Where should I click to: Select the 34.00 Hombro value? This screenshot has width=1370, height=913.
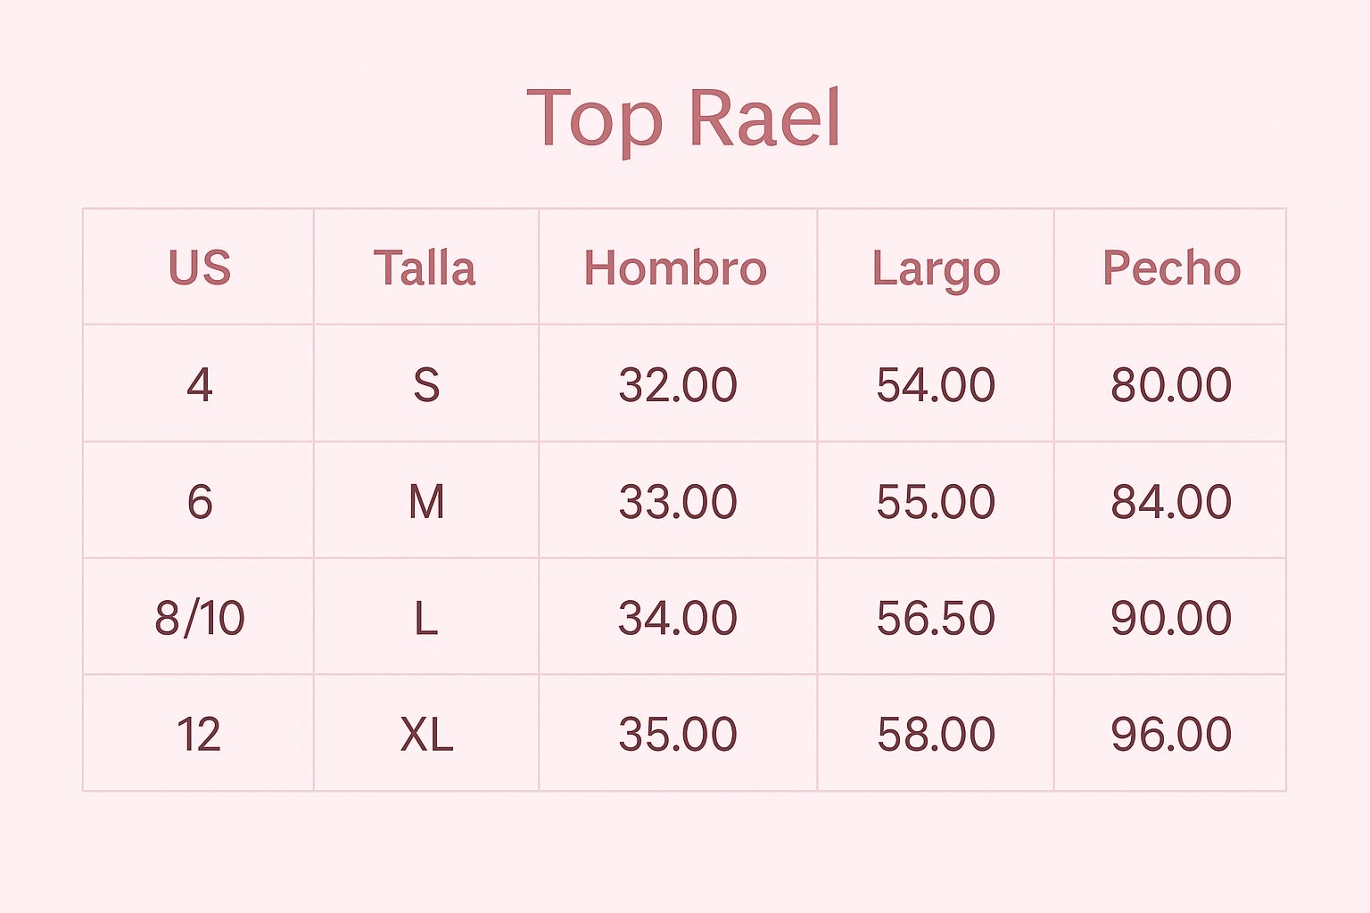click(678, 618)
